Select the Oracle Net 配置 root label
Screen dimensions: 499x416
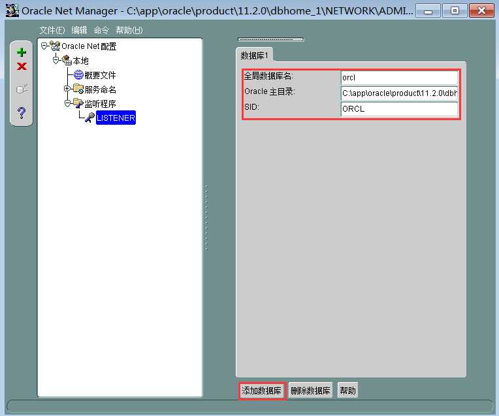pos(89,46)
